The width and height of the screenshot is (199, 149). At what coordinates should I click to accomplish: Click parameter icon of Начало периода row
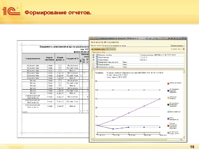pos(97,57)
